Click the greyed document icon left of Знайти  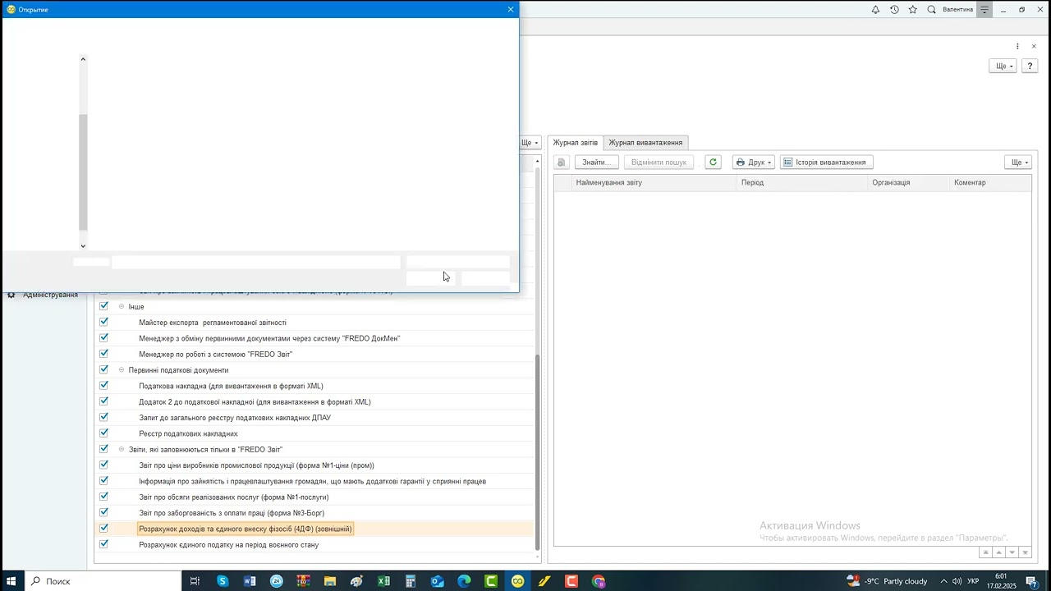562,163
